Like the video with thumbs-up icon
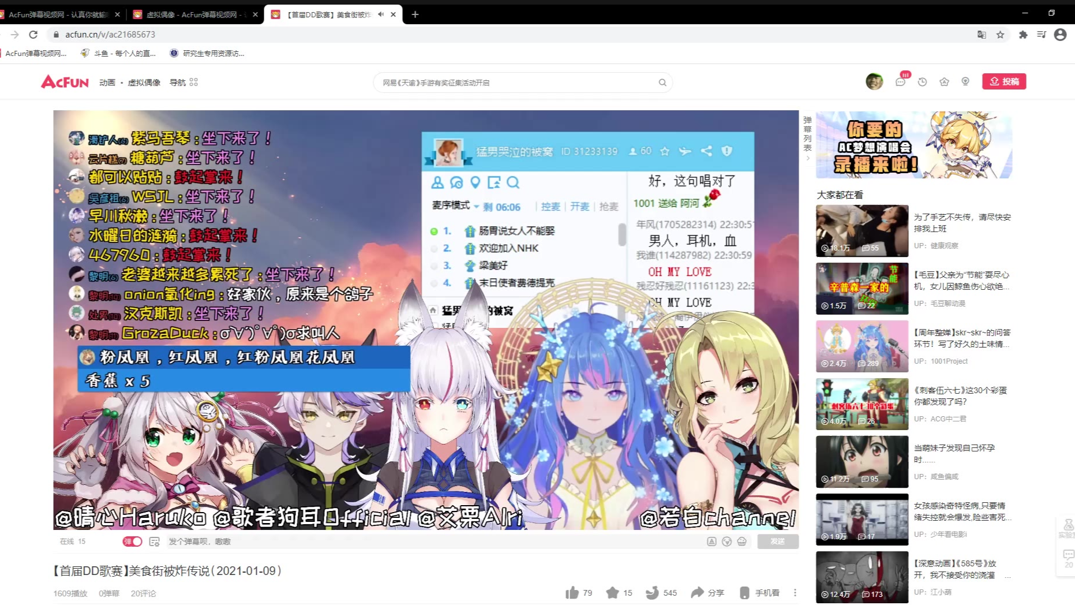The image size is (1075, 605). coord(572,593)
